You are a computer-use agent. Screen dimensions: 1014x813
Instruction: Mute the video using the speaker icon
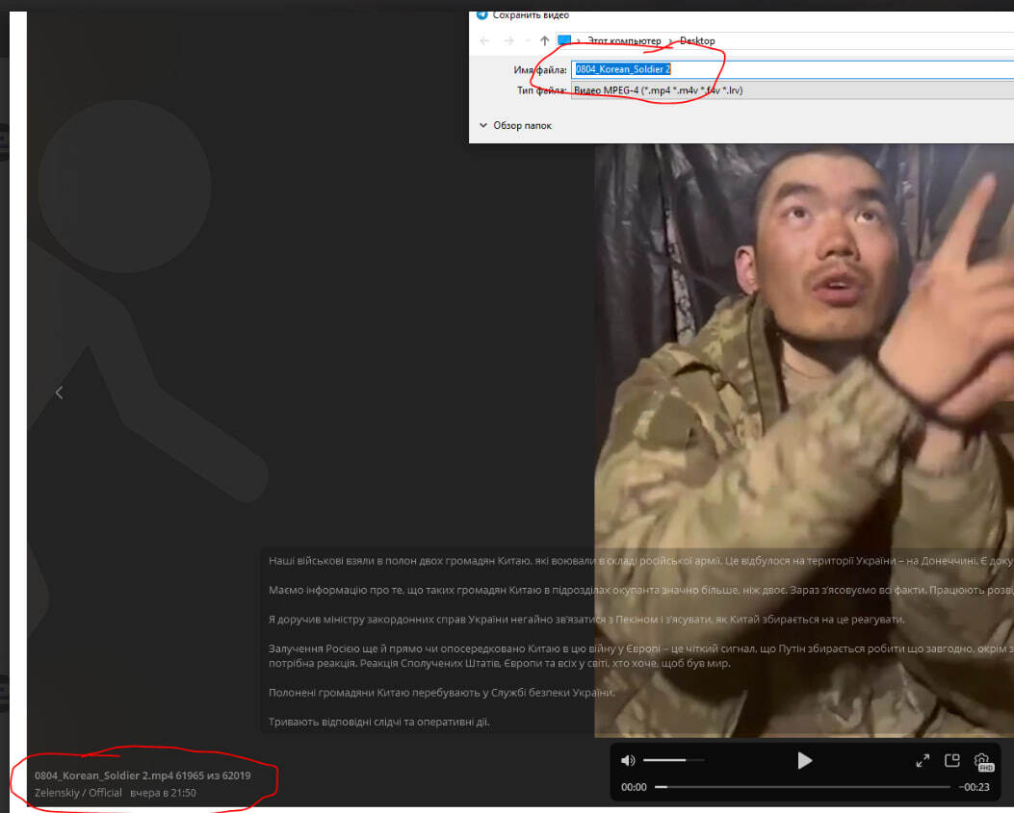(628, 761)
